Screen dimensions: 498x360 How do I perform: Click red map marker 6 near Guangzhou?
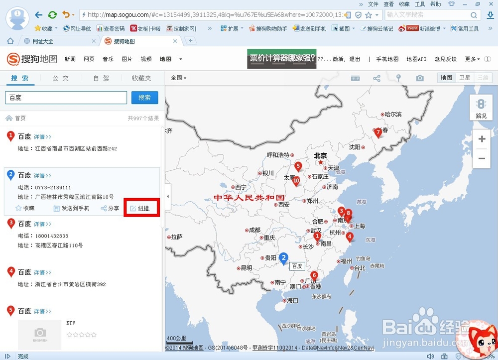[314, 276]
